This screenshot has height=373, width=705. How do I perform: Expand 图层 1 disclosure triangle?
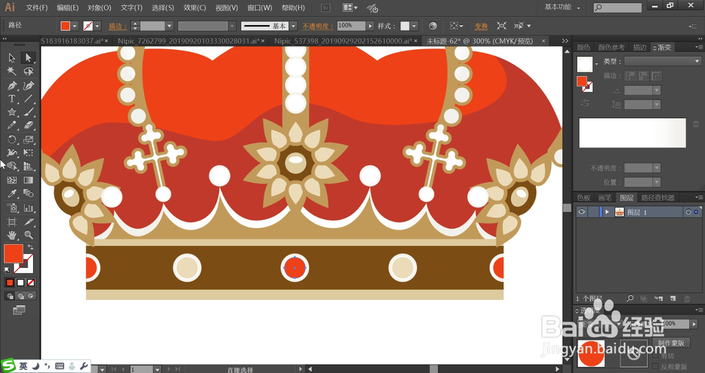(x=607, y=212)
